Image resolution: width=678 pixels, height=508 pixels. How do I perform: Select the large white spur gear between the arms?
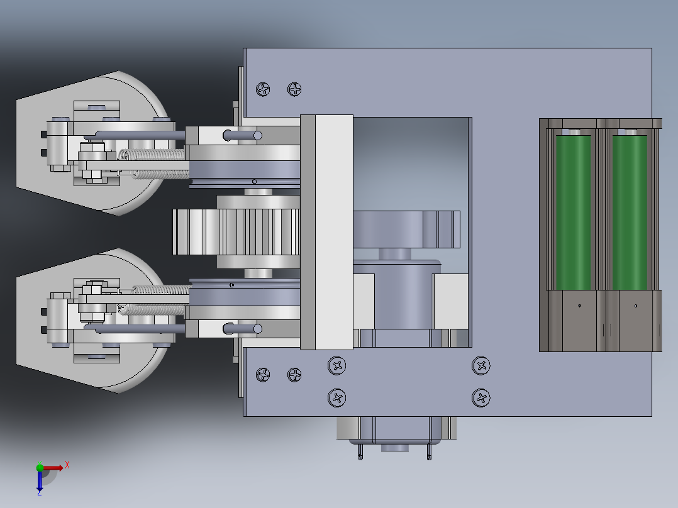click(236, 232)
